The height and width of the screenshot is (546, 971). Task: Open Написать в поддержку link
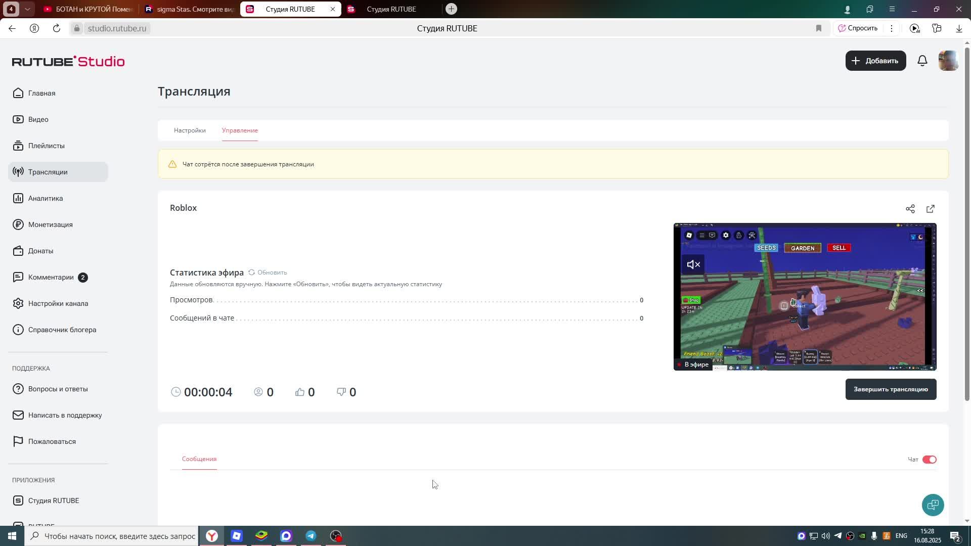(x=65, y=415)
